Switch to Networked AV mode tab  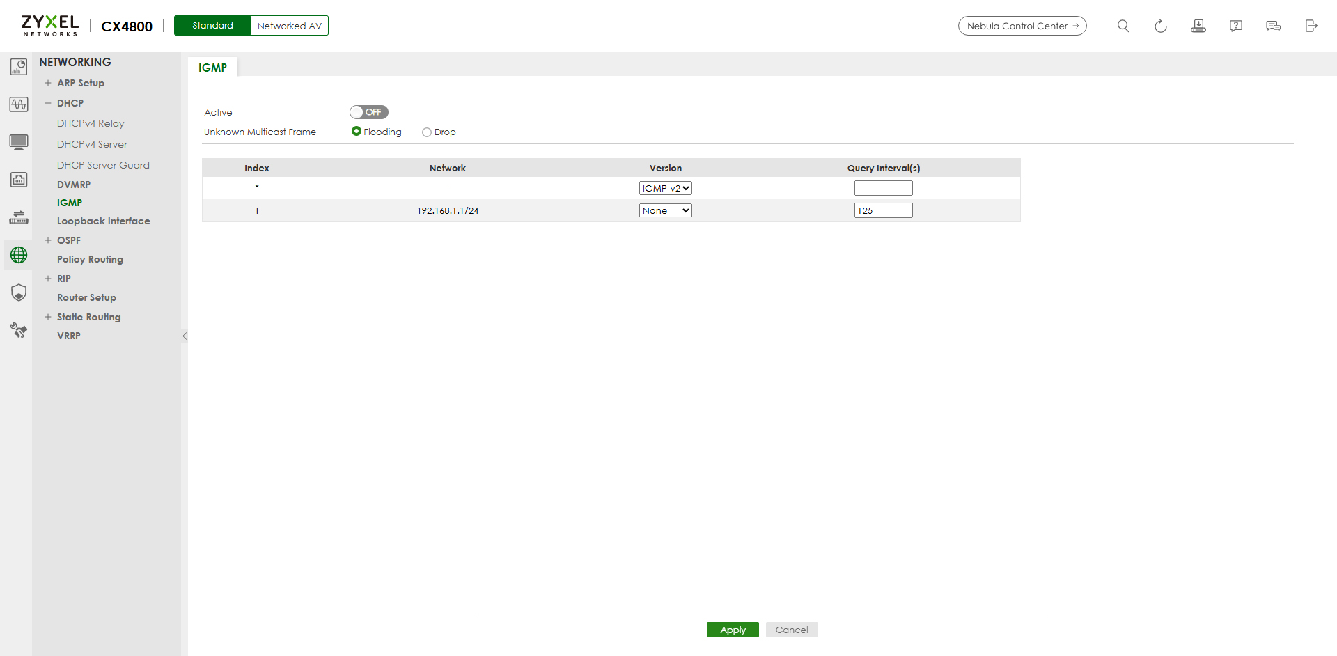click(289, 26)
